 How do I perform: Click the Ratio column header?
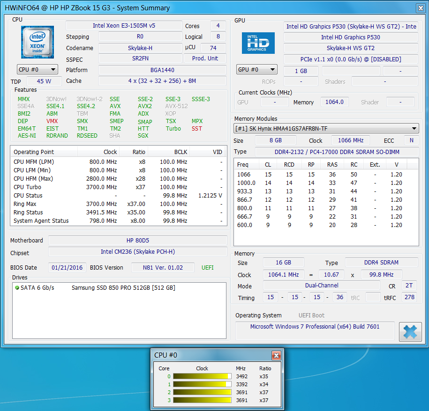click(134, 152)
